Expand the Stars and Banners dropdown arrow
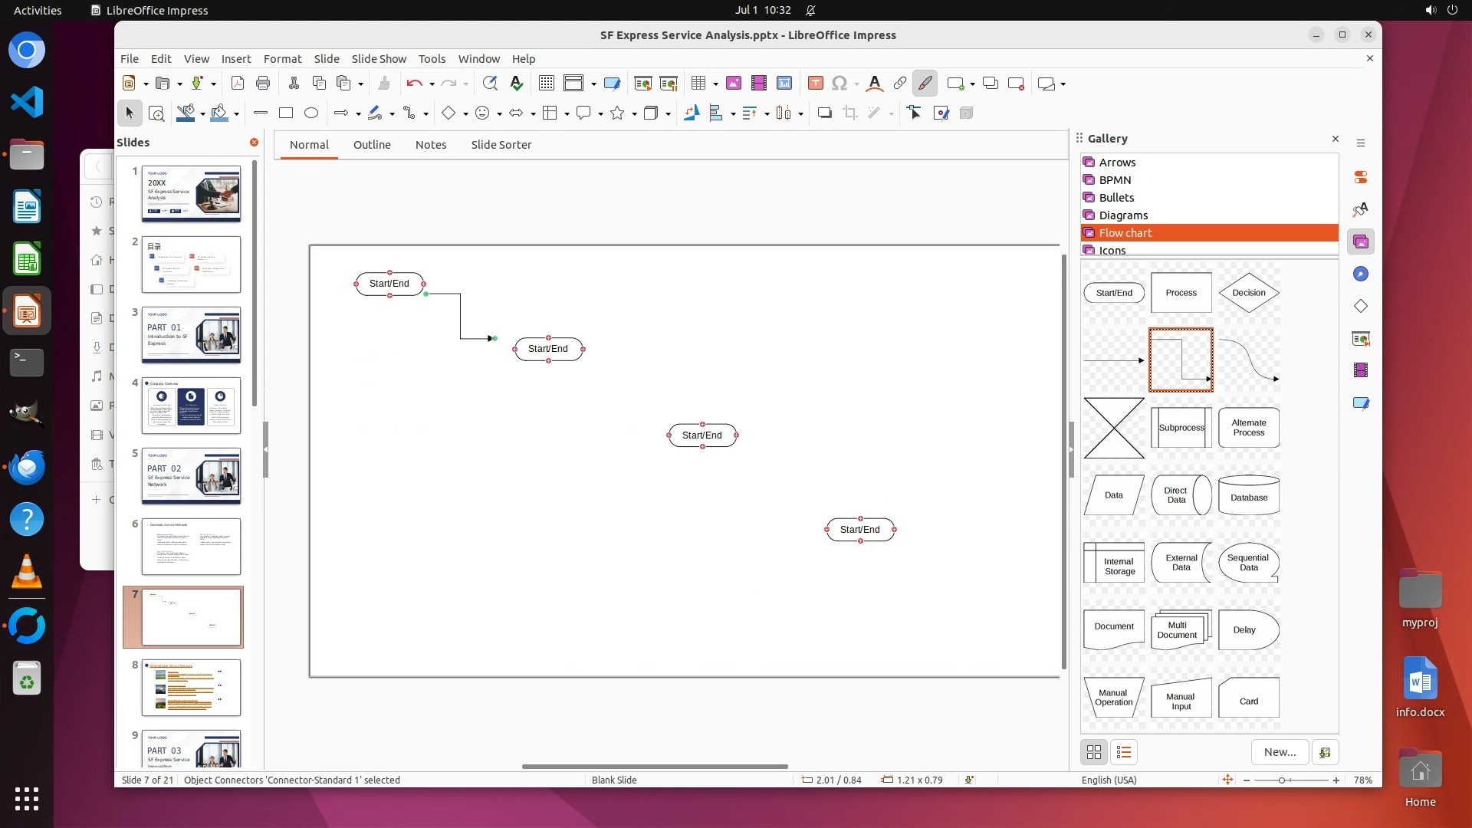The width and height of the screenshot is (1472, 828). tap(634, 114)
